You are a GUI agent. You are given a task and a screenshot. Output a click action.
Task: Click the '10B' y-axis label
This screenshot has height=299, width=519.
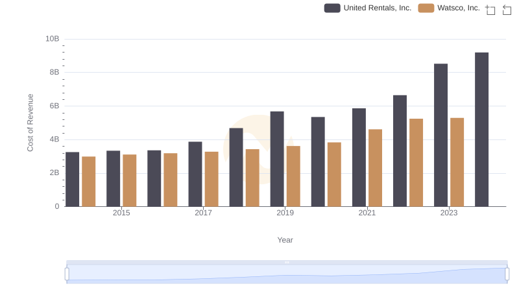53,39
